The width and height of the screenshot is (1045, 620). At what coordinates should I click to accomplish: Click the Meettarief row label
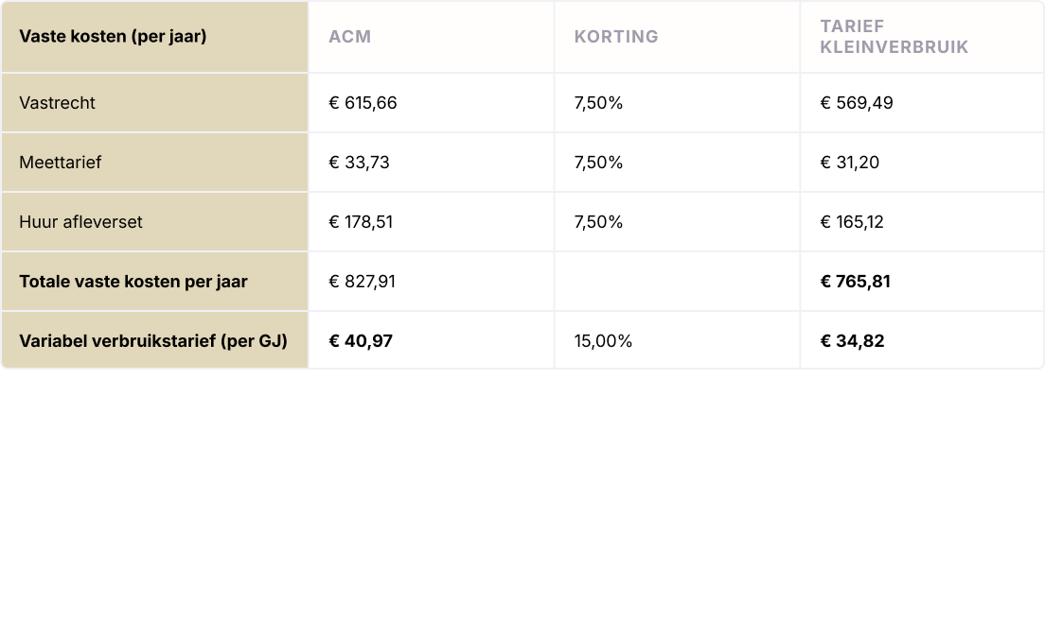click(60, 163)
